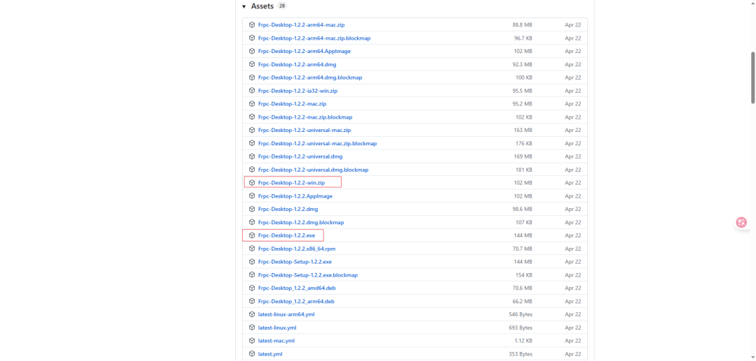Screen dimensions: 756x361
Task: Click package icon beside latest-linux-arm64.yml
Action: point(252,314)
